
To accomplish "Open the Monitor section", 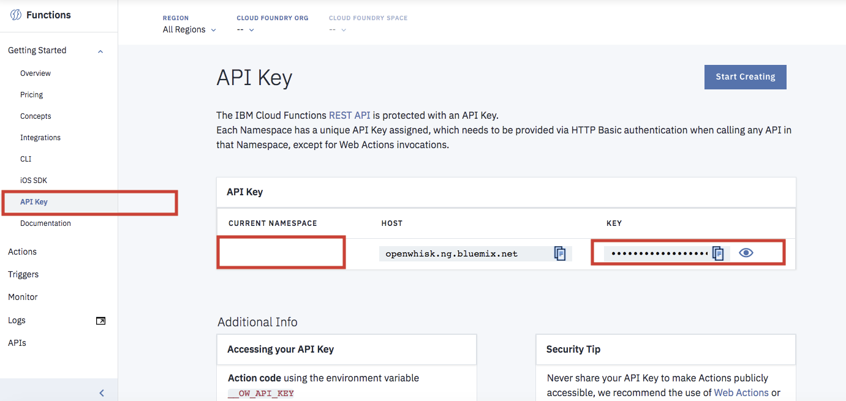I will coord(23,297).
